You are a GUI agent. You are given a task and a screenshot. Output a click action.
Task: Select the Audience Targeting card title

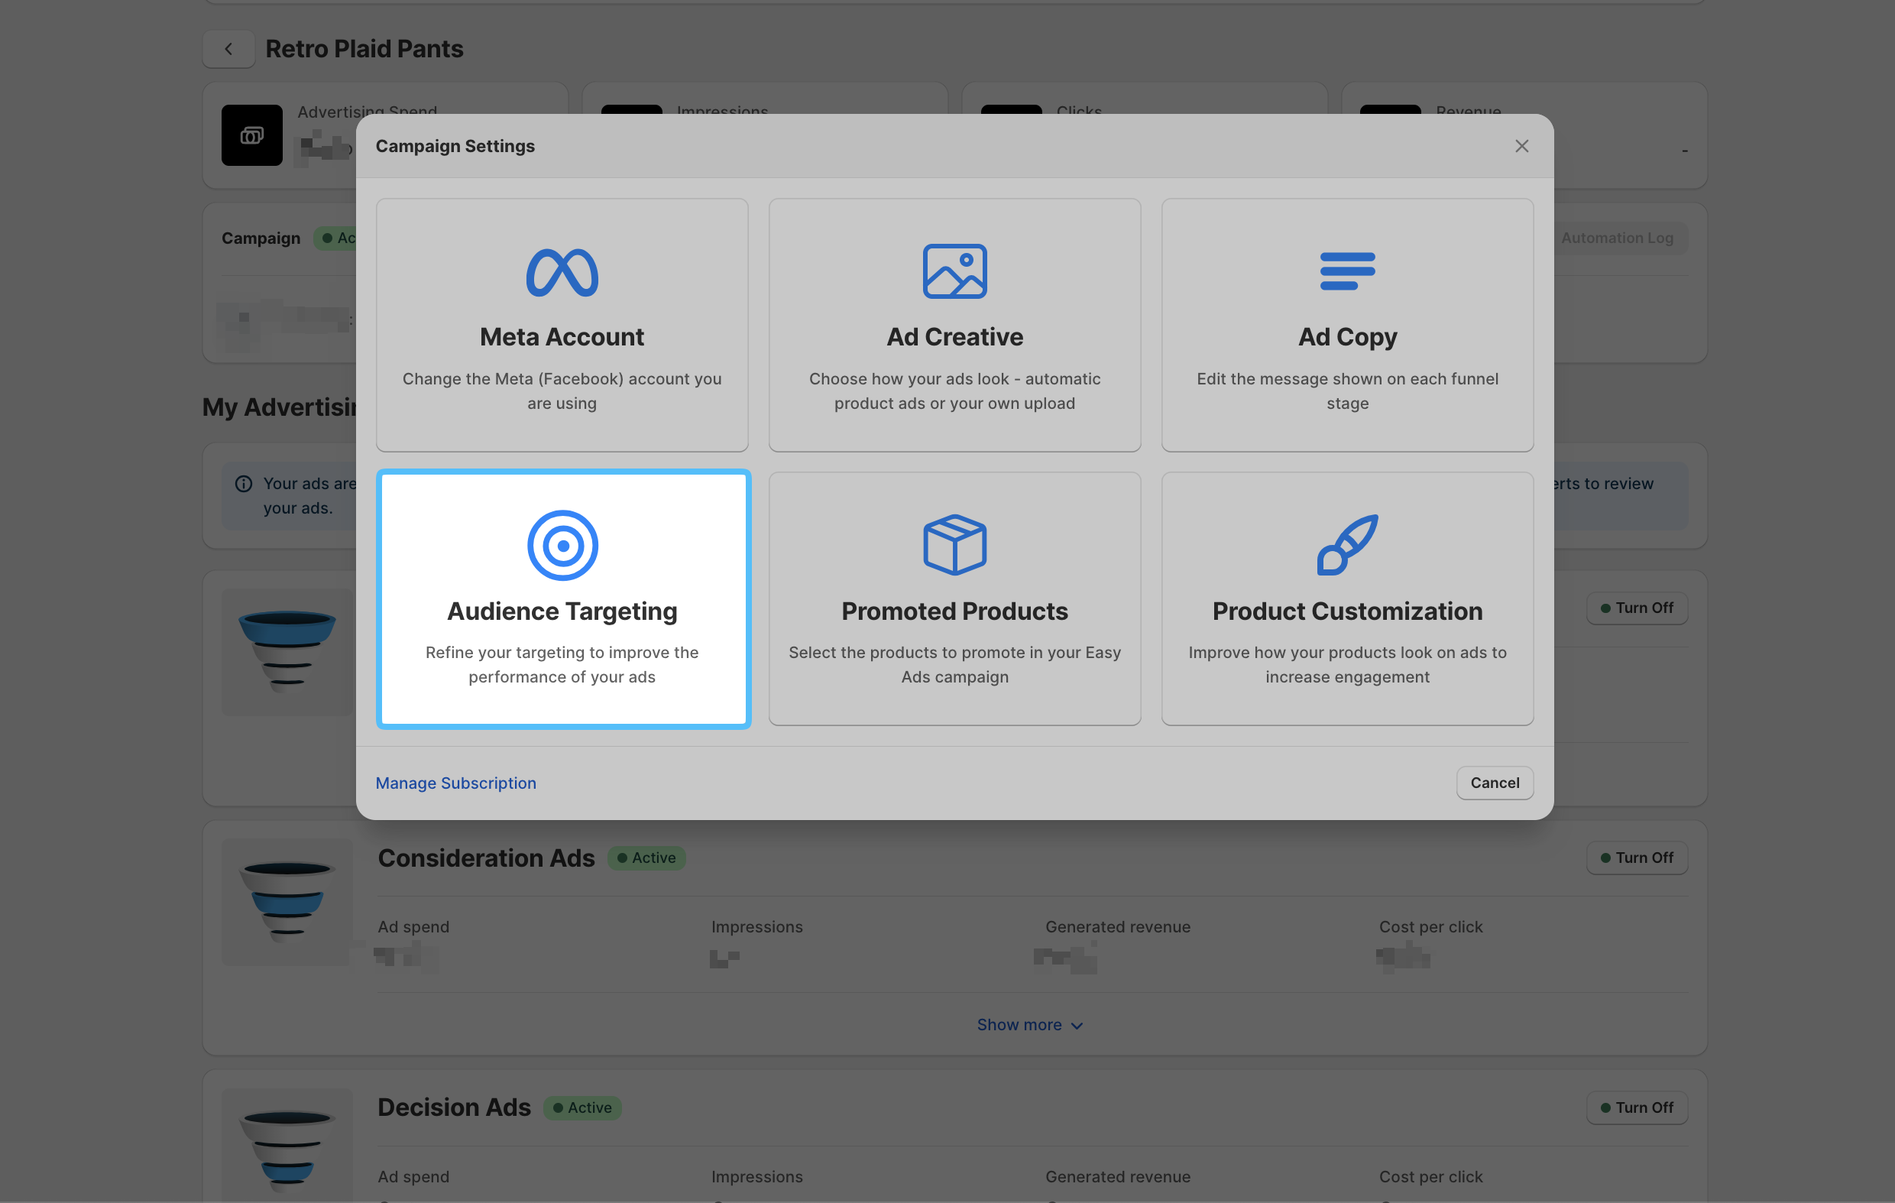click(562, 611)
